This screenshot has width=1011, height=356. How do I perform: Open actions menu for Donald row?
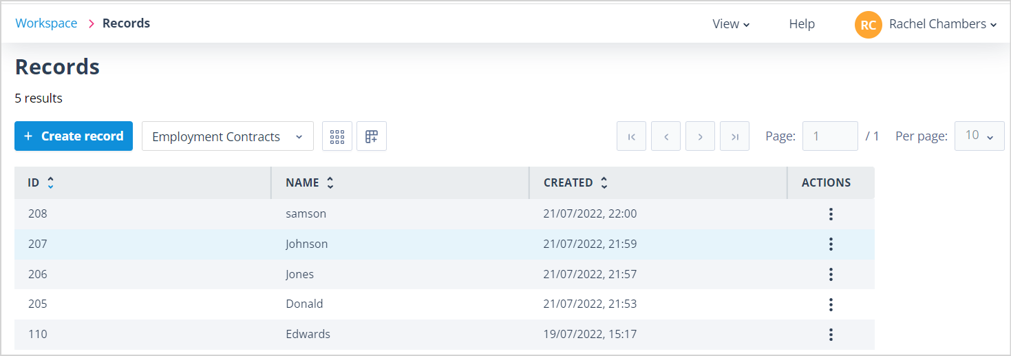[831, 304]
